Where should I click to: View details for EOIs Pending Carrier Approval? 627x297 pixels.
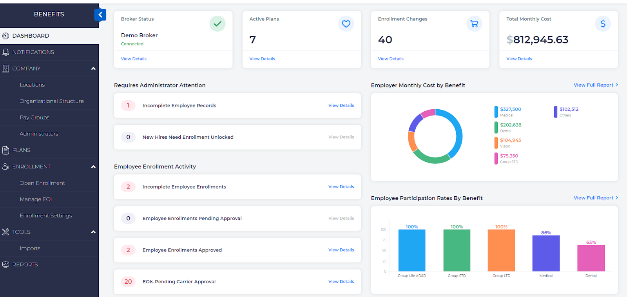pyautogui.click(x=341, y=282)
